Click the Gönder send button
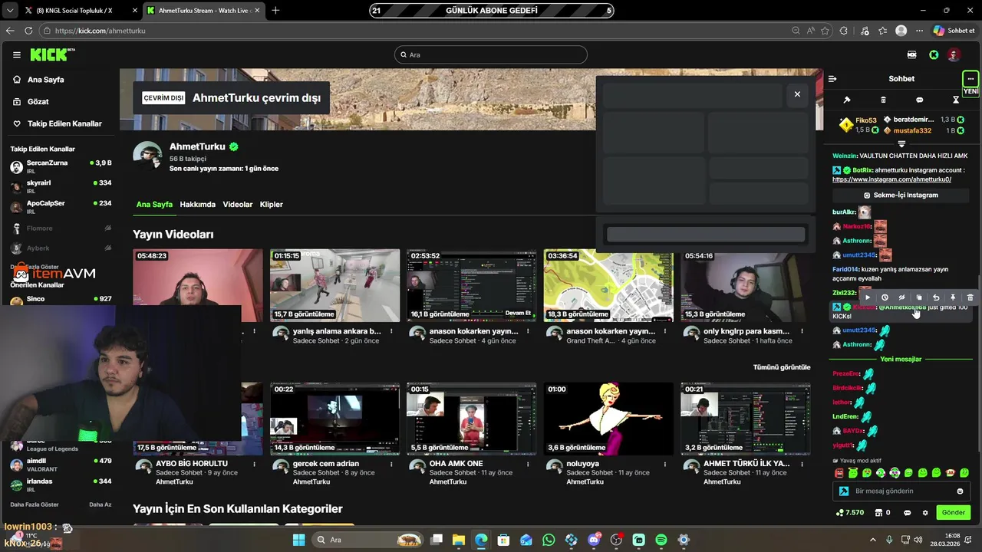Viewport: 982px width, 552px height. (x=953, y=512)
